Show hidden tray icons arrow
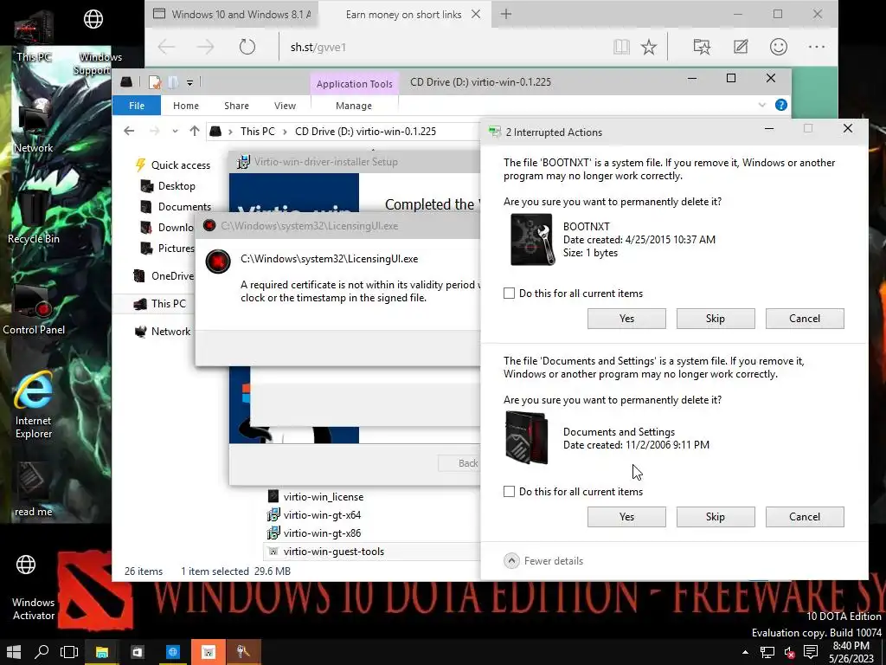 (745, 652)
